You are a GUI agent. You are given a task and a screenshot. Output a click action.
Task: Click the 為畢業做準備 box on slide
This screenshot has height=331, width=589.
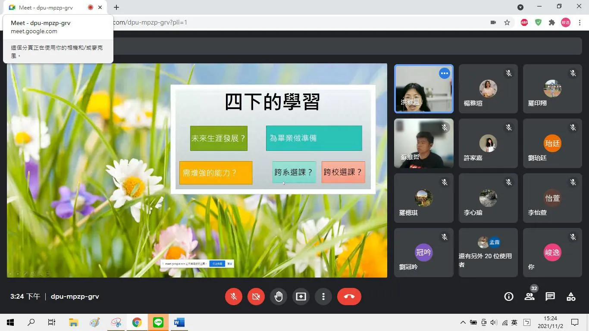coord(314,138)
